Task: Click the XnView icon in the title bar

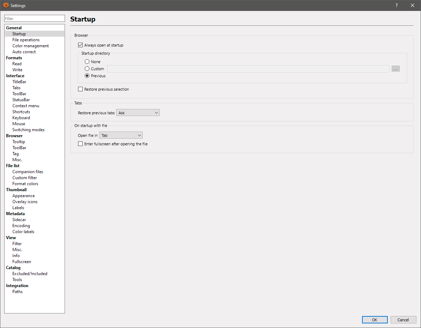Action: pyautogui.click(x=6, y=5)
